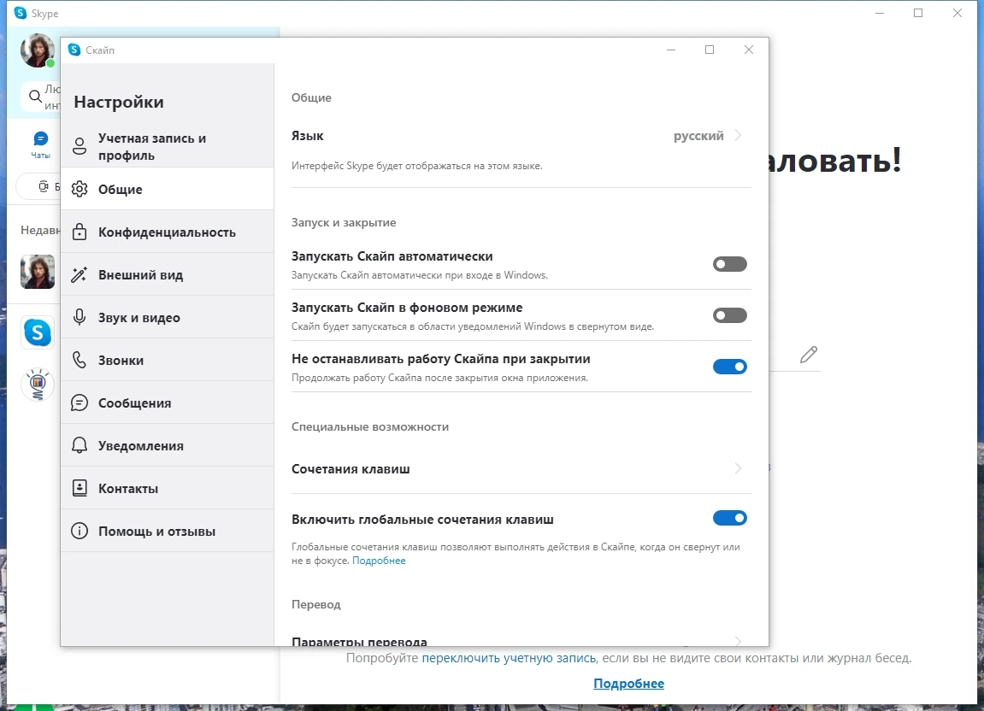Open Звук и видео settings
The image size is (984, 711).
tap(167, 317)
